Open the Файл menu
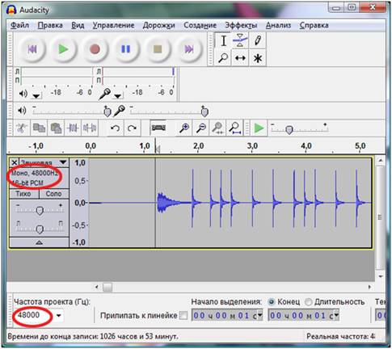 (19, 25)
